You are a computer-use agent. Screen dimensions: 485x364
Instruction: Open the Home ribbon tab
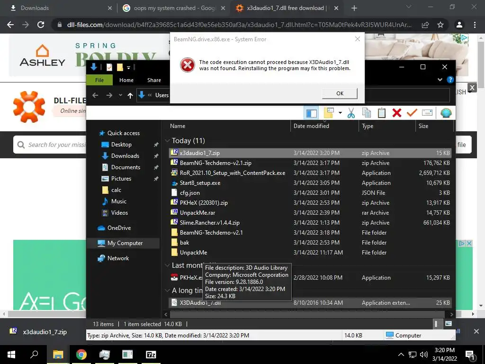tap(126, 80)
